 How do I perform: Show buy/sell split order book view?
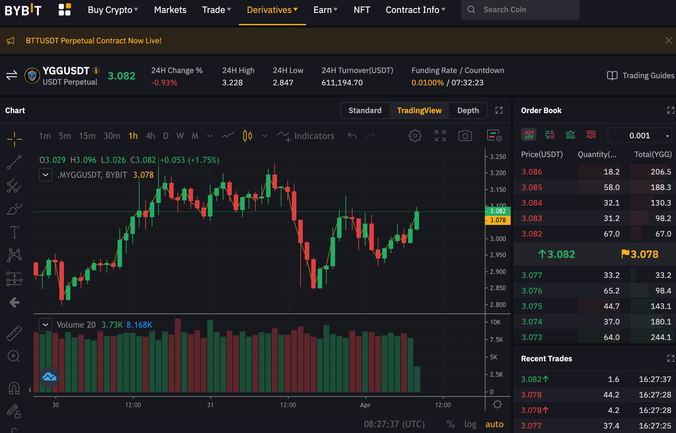pos(550,135)
